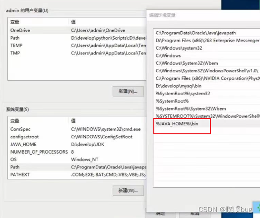Select the %JAVA_HOME%\bin path entry
Viewport: 260px width, 218px height.
[206, 124]
